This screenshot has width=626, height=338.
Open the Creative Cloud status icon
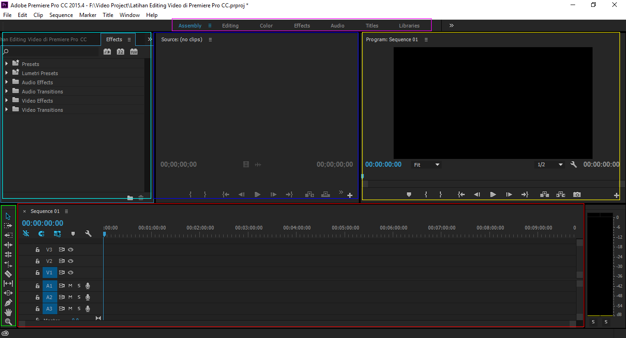click(5, 333)
